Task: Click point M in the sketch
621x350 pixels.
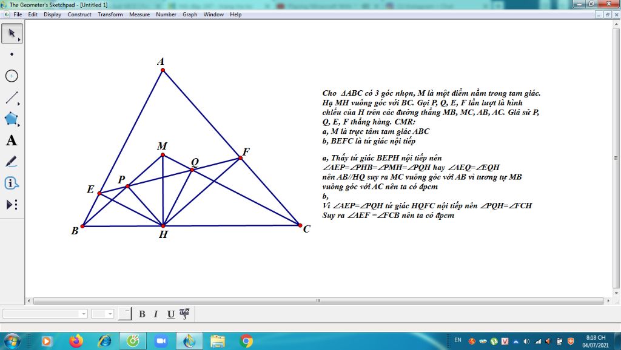Action: (x=163, y=155)
